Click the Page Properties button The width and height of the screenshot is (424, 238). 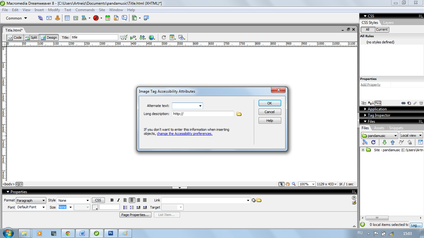136,215
